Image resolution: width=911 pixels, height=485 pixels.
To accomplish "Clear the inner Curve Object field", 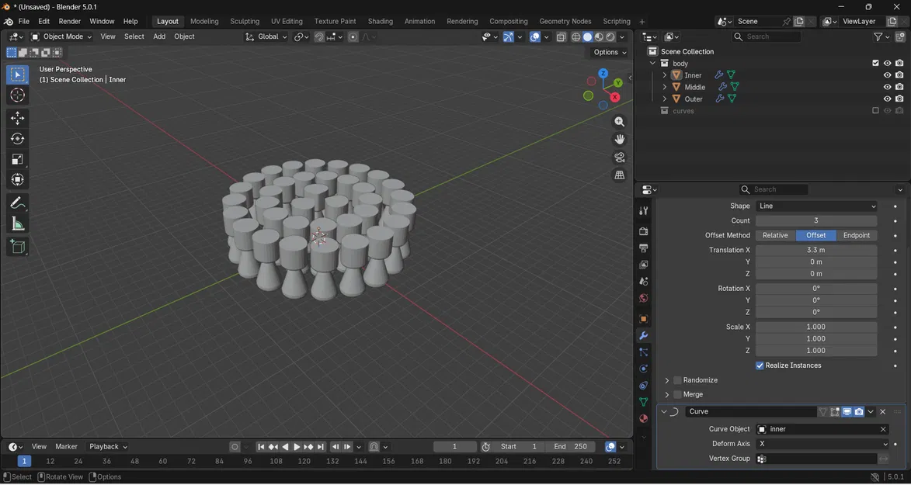I will click(x=882, y=428).
